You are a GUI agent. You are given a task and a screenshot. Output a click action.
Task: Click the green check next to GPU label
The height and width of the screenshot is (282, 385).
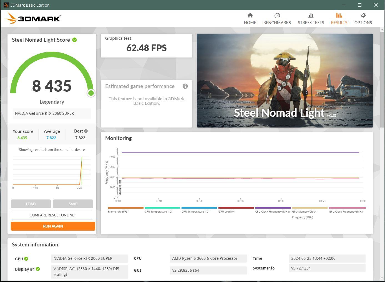(26, 259)
